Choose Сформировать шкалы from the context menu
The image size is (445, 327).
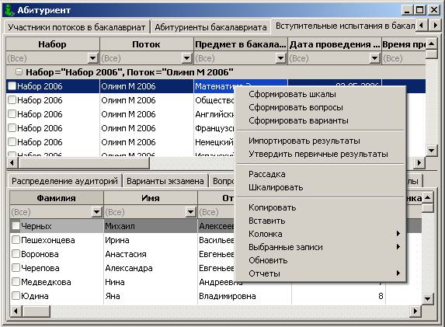click(292, 94)
